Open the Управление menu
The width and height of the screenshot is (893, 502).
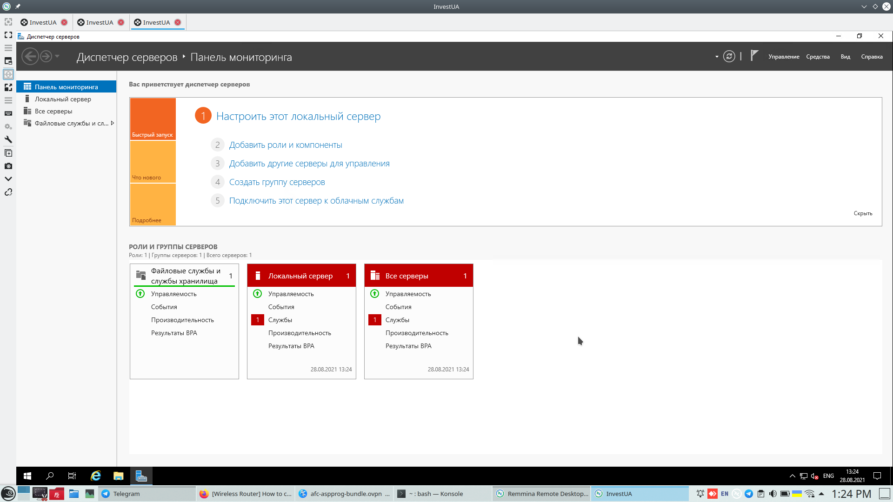coord(783,57)
